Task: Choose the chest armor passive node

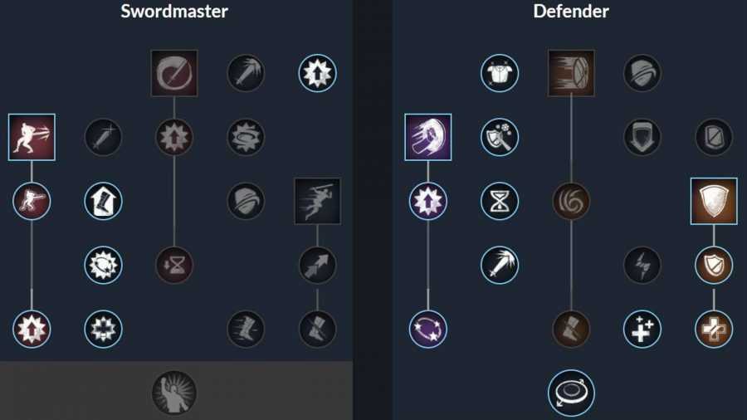Action: coord(500,73)
